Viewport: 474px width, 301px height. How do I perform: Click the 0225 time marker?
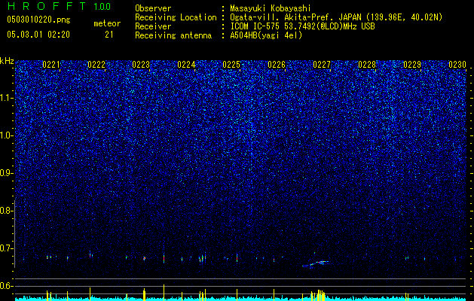pos(231,65)
